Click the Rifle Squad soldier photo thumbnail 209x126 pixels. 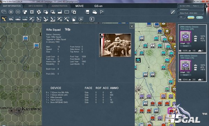115,45
